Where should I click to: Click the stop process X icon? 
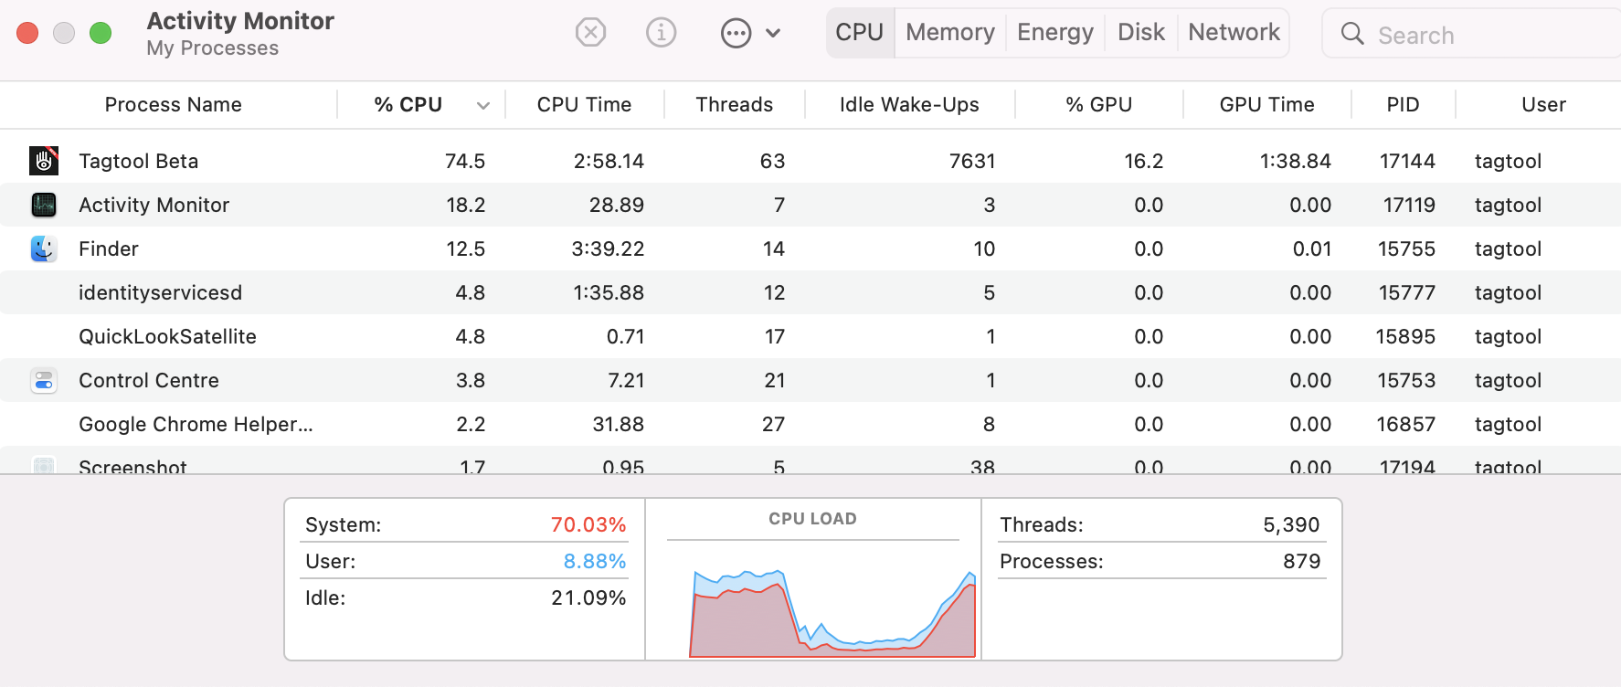pyautogui.click(x=590, y=33)
